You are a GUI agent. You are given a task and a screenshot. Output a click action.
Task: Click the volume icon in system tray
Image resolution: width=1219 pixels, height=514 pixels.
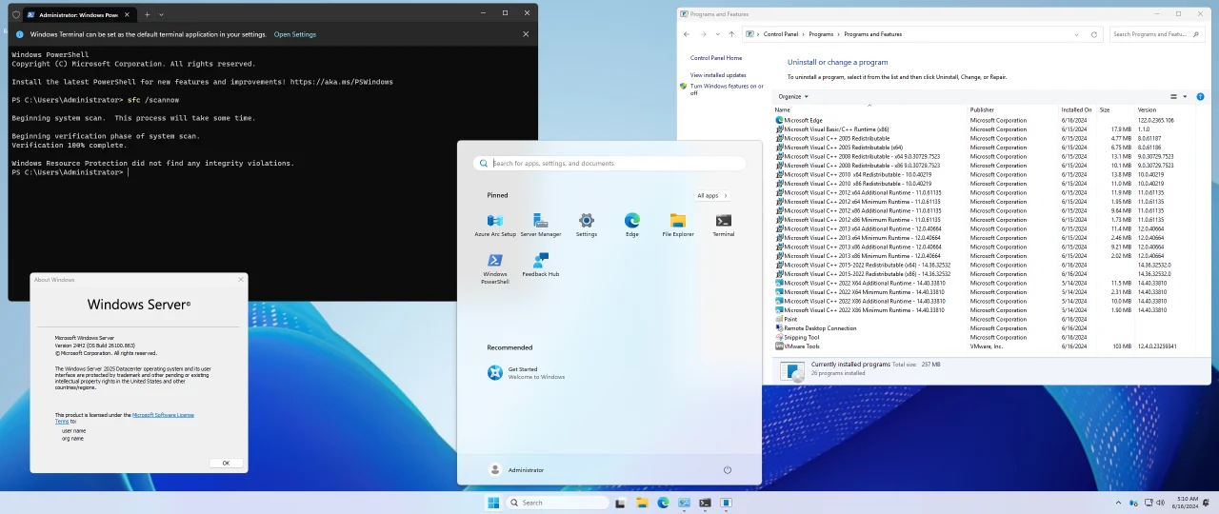(1160, 503)
